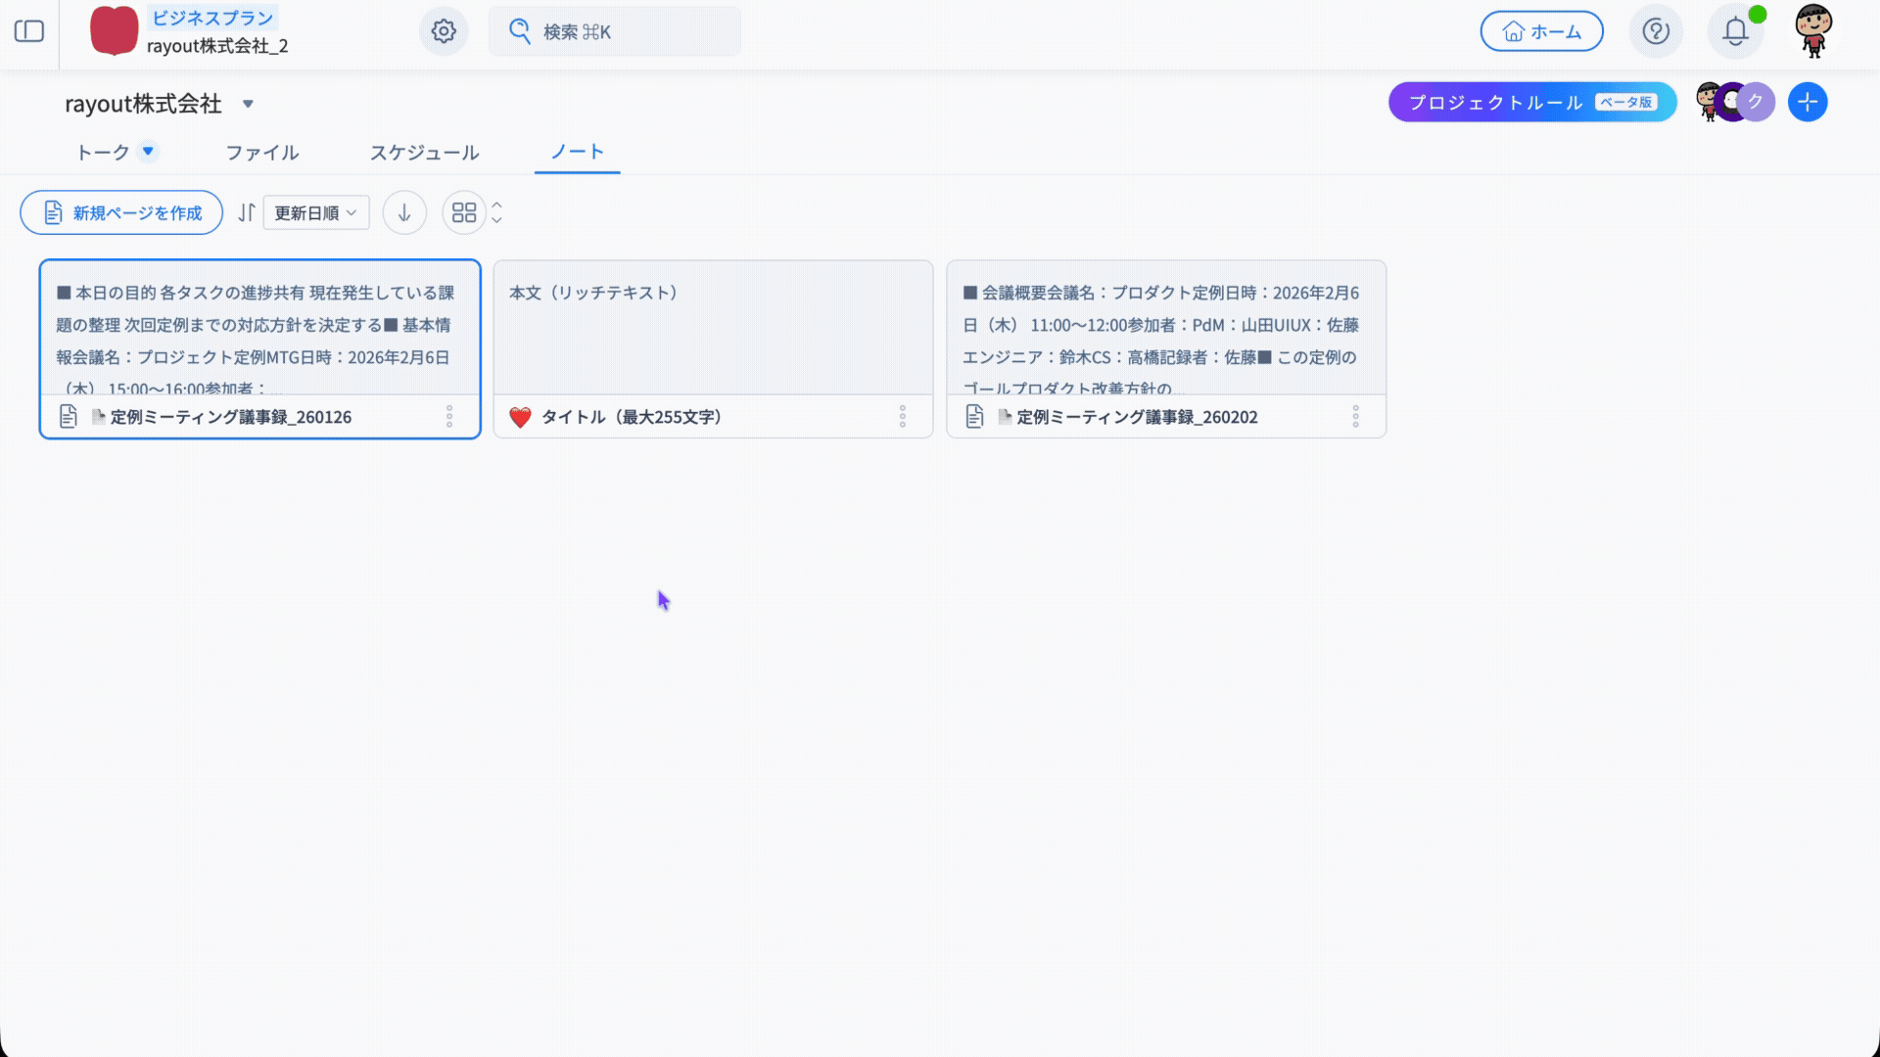Screen dimensions: 1880x1057
Task: Toggle the left sidebar panel icon
Action: (x=29, y=31)
